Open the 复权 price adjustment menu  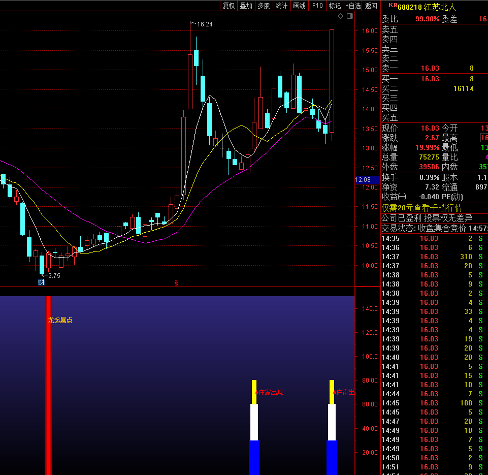(x=229, y=6)
